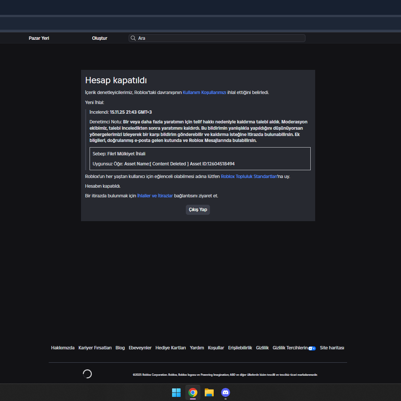Open Kariyer Fırsatları footer link
401x401 pixels.
click(x=95, y=348)
